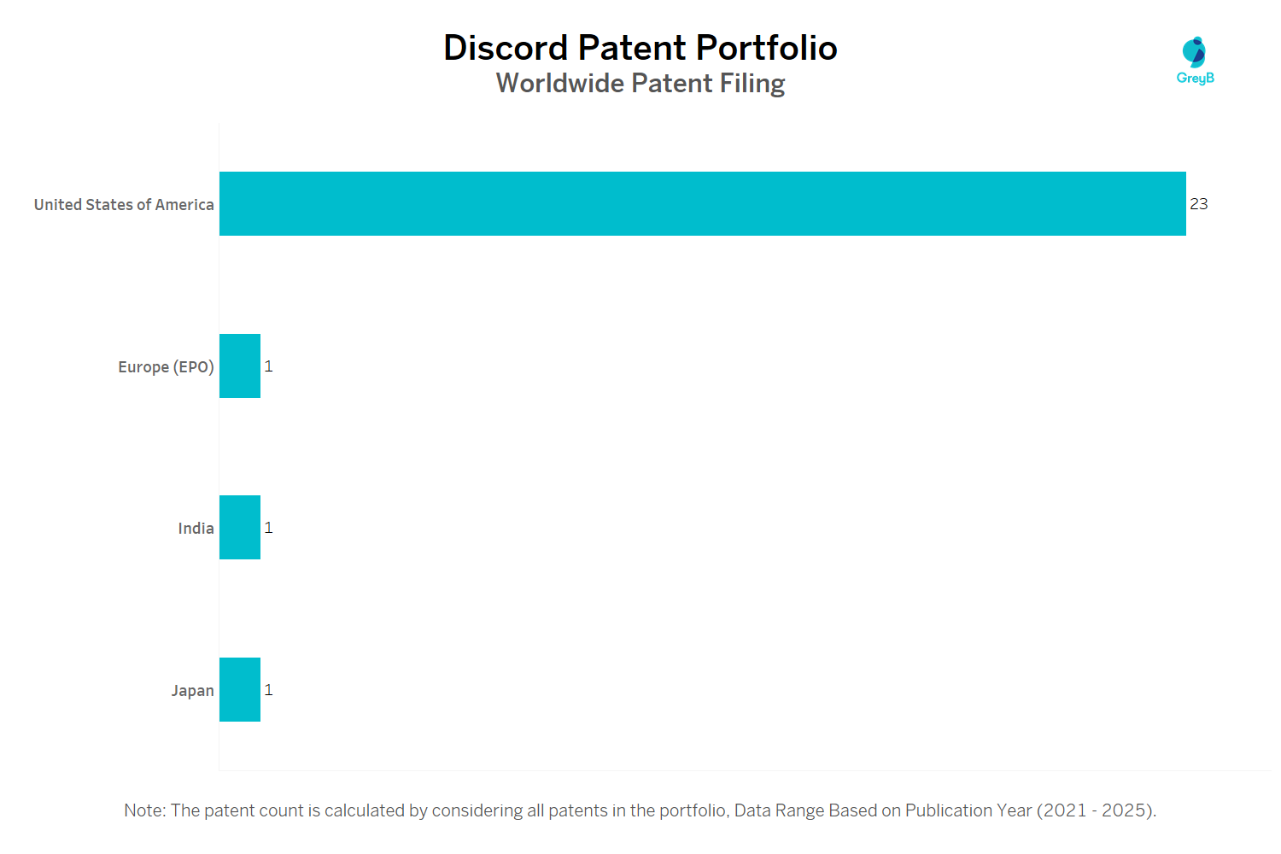
Task: Select the Japan bar
Action: pyautogui.click(x=240, y=689)
